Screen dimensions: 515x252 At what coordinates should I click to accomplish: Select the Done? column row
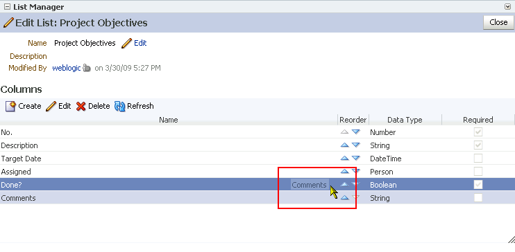tap(257, 184)
